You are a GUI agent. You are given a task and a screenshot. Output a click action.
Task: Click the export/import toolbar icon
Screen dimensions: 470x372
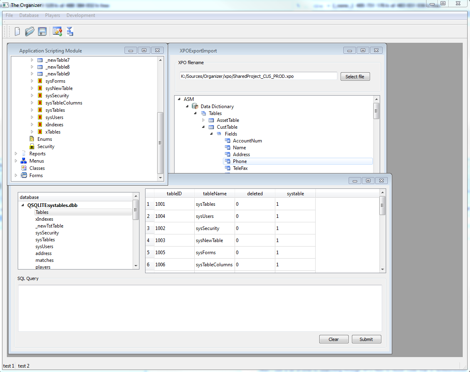click(70, 31)
